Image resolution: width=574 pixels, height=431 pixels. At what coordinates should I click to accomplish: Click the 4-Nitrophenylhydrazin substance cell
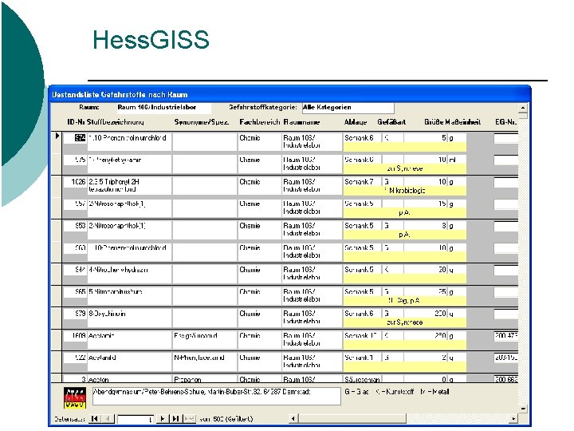pos(129,274)
